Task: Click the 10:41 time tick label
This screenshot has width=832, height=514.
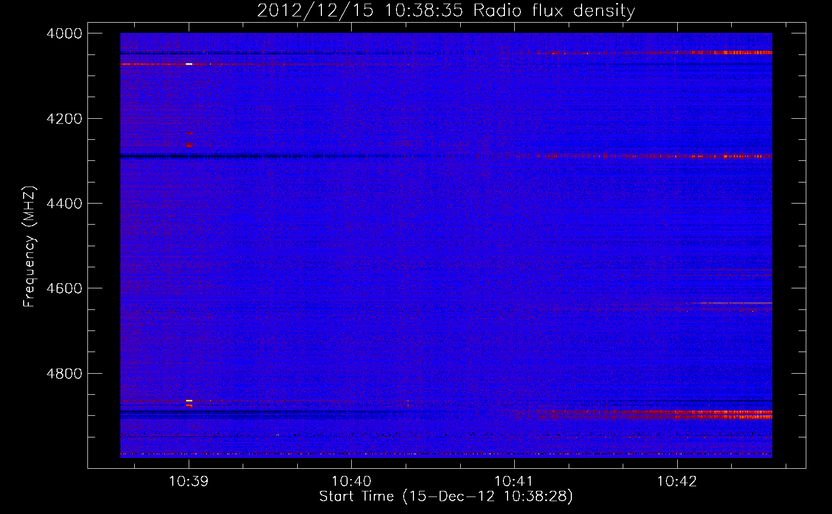Action: click(514, 481)
